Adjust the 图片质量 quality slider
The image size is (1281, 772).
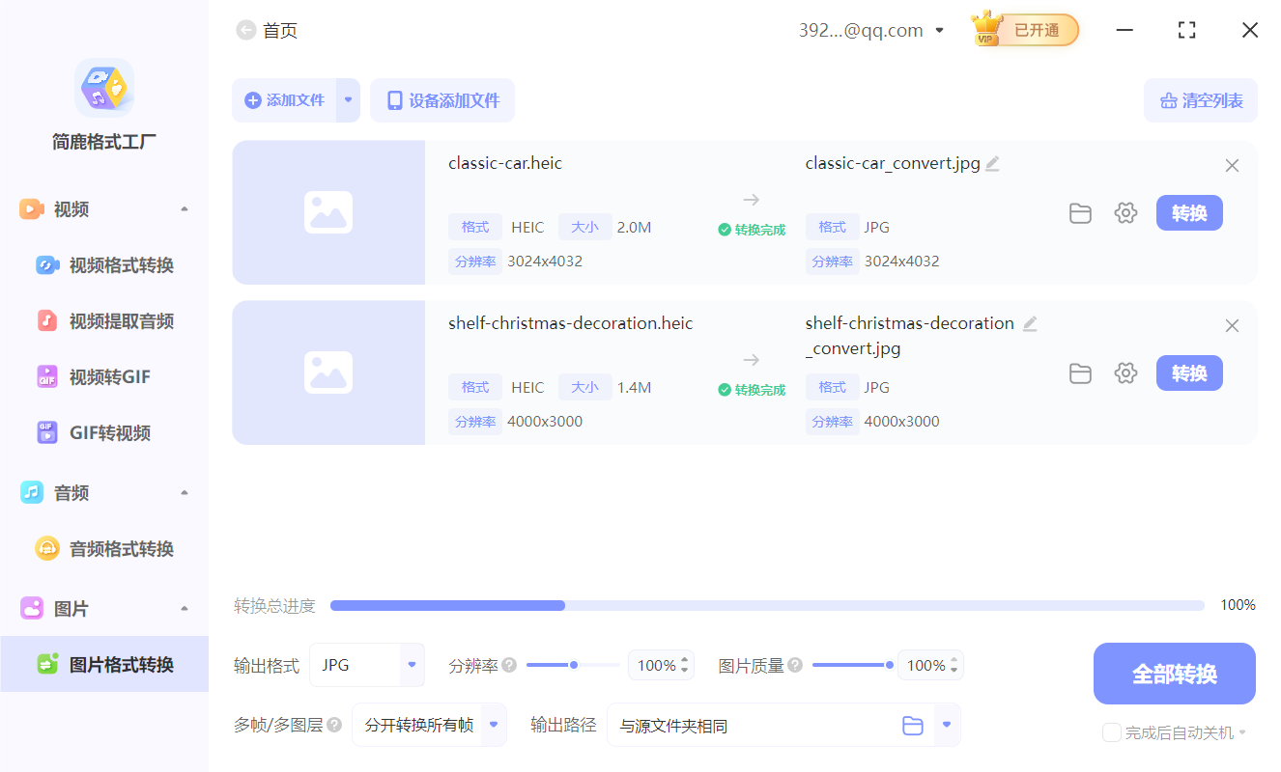[x=889, y=664]
